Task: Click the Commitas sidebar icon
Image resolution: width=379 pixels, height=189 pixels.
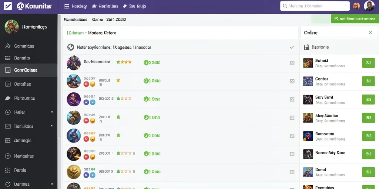Action: click(x=8, y=46)
